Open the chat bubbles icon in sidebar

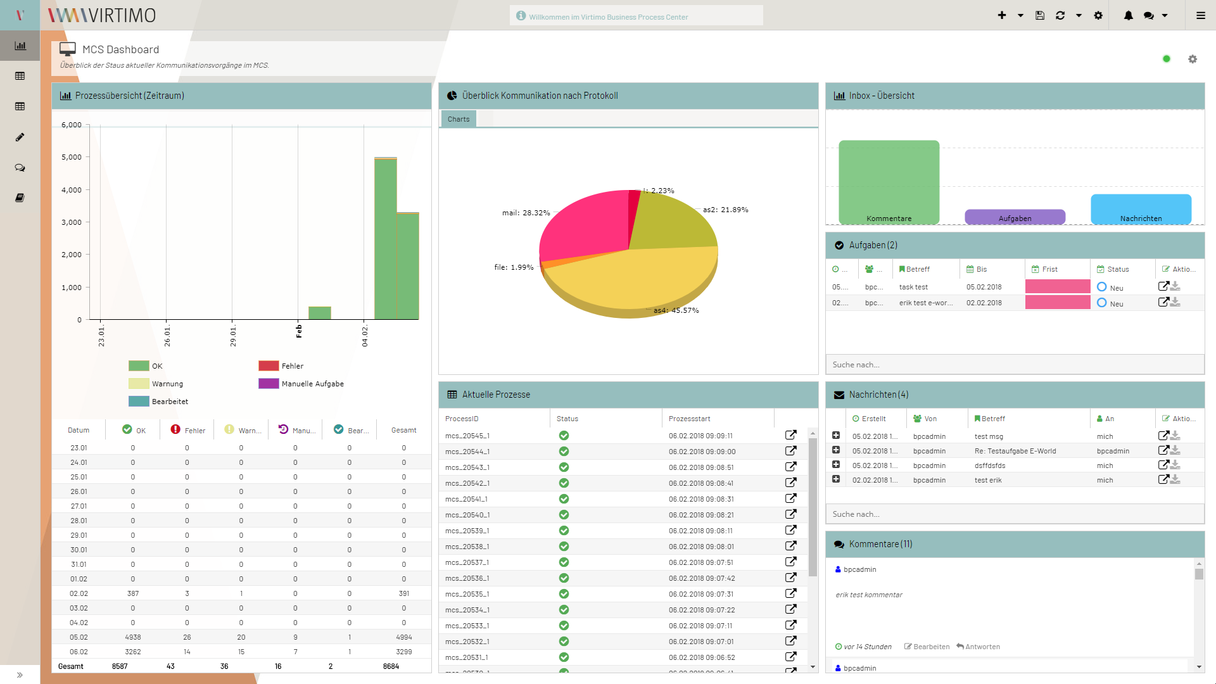(x=20, y=168)
